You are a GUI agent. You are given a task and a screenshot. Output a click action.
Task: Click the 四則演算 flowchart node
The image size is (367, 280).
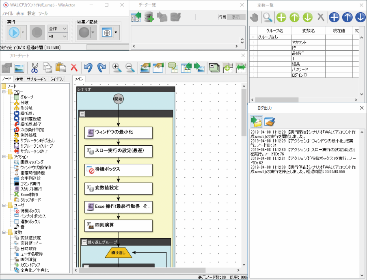(x=119, y=226)
